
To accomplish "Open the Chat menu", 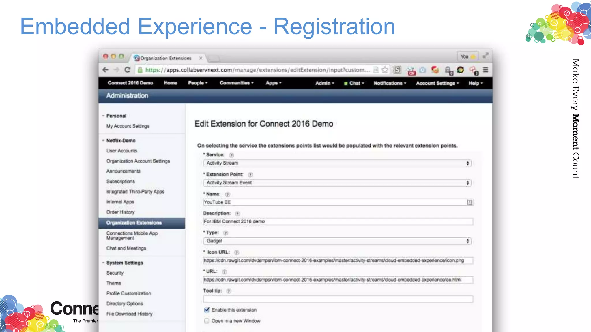I will [354, 83].
